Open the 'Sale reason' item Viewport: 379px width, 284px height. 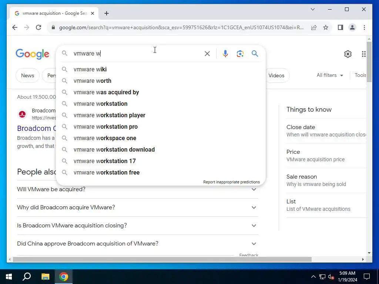point(326,180)
